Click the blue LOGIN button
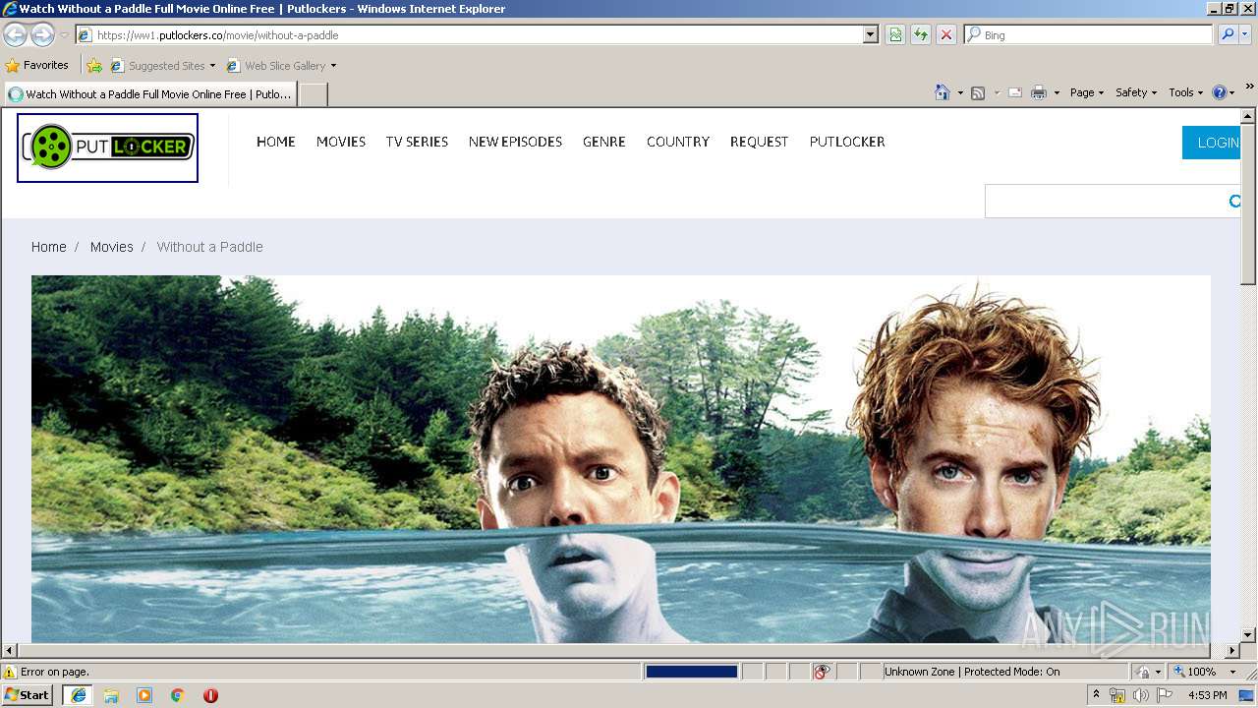This screenshot has height=708, width=1258. [1212, 143]
